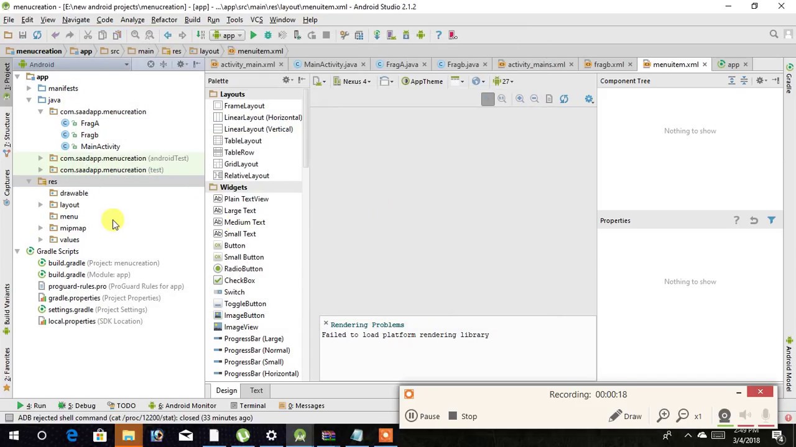Click the Properties restore default icon

click(754, 220)
